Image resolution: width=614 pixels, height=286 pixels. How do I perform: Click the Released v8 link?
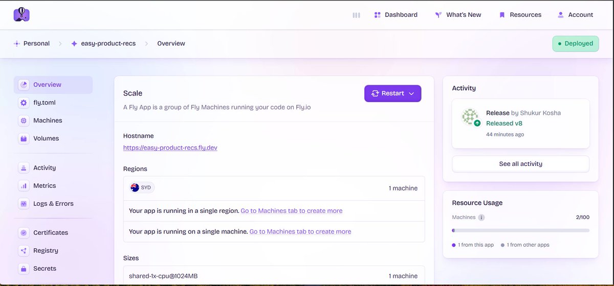point(504,123)
